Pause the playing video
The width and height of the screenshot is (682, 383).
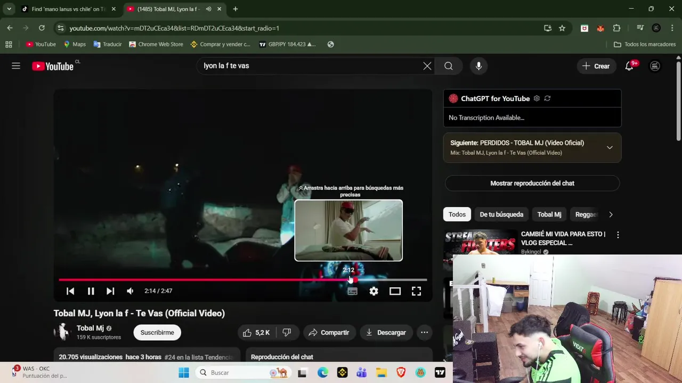pyautogui.click(x=91, y=291)
